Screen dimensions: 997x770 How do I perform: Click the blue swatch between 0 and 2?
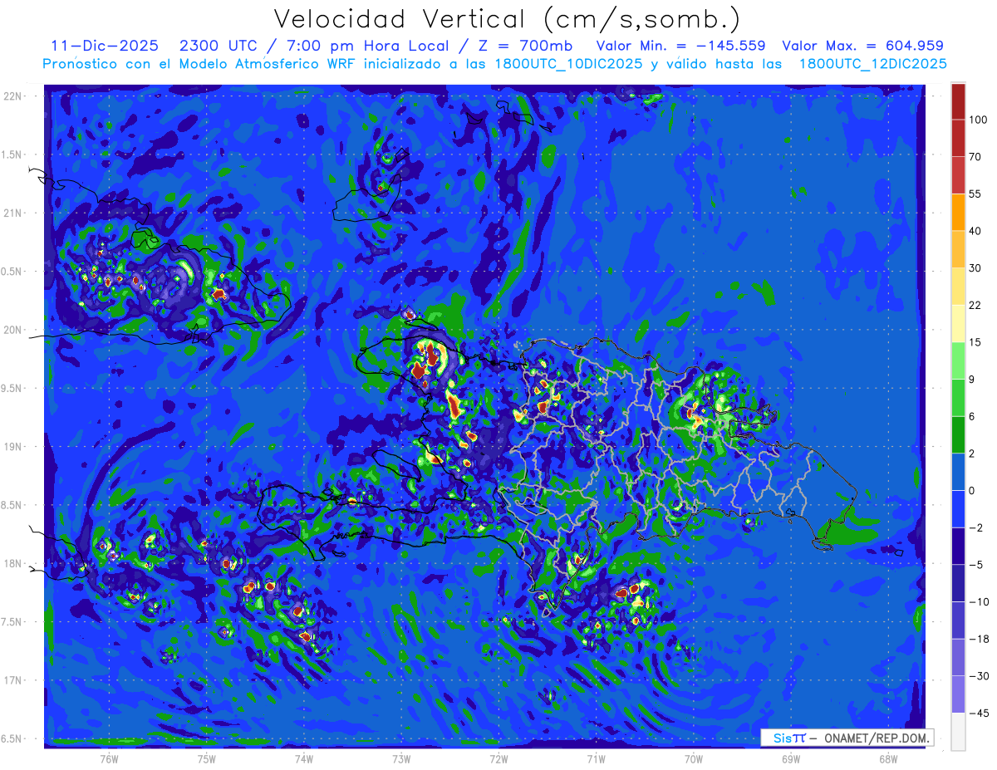click(958, 472)
